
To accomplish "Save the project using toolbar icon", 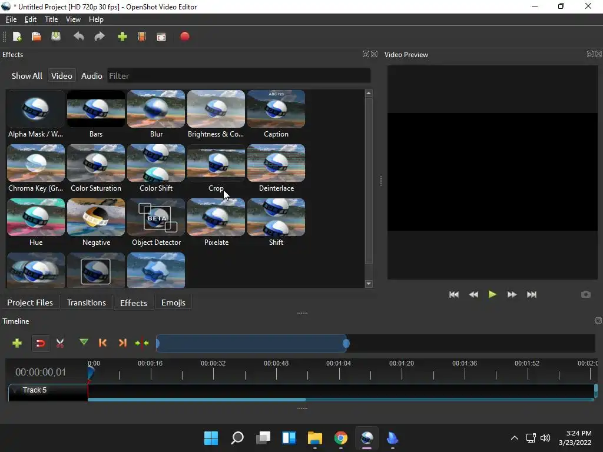I will (x=56, y=36).
